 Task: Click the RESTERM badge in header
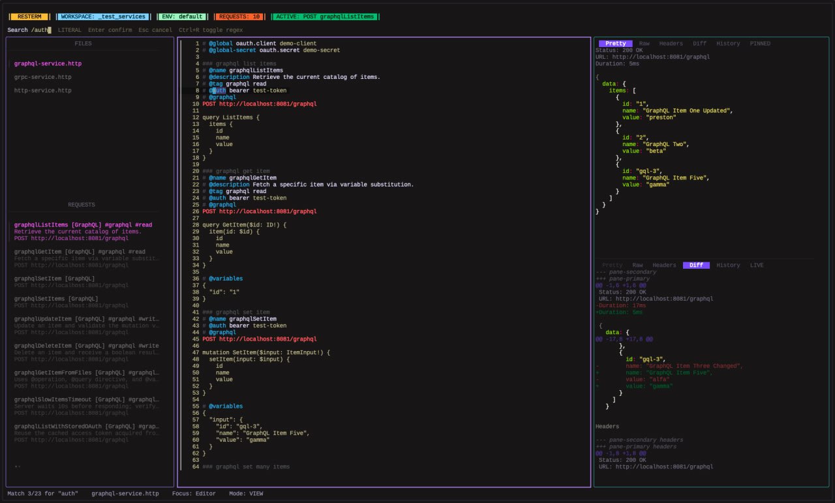point(29,16)
